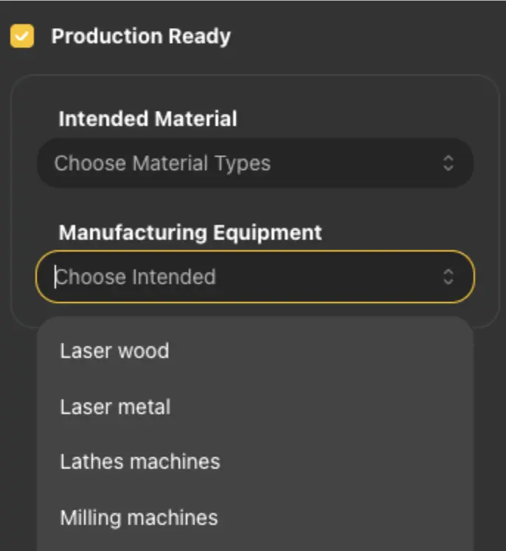
Task: Click the Choose Intended placeholder text
Action: (x=136, y=277)
